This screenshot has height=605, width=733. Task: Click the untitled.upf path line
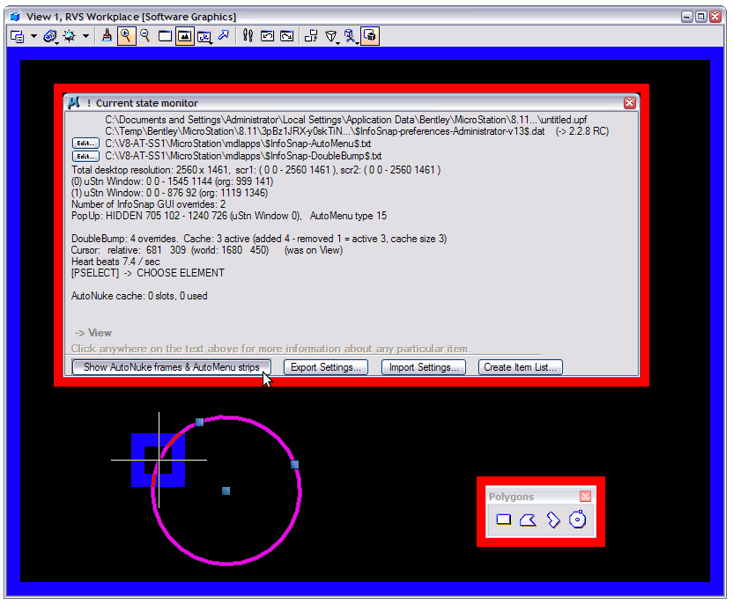pos(346,120)
